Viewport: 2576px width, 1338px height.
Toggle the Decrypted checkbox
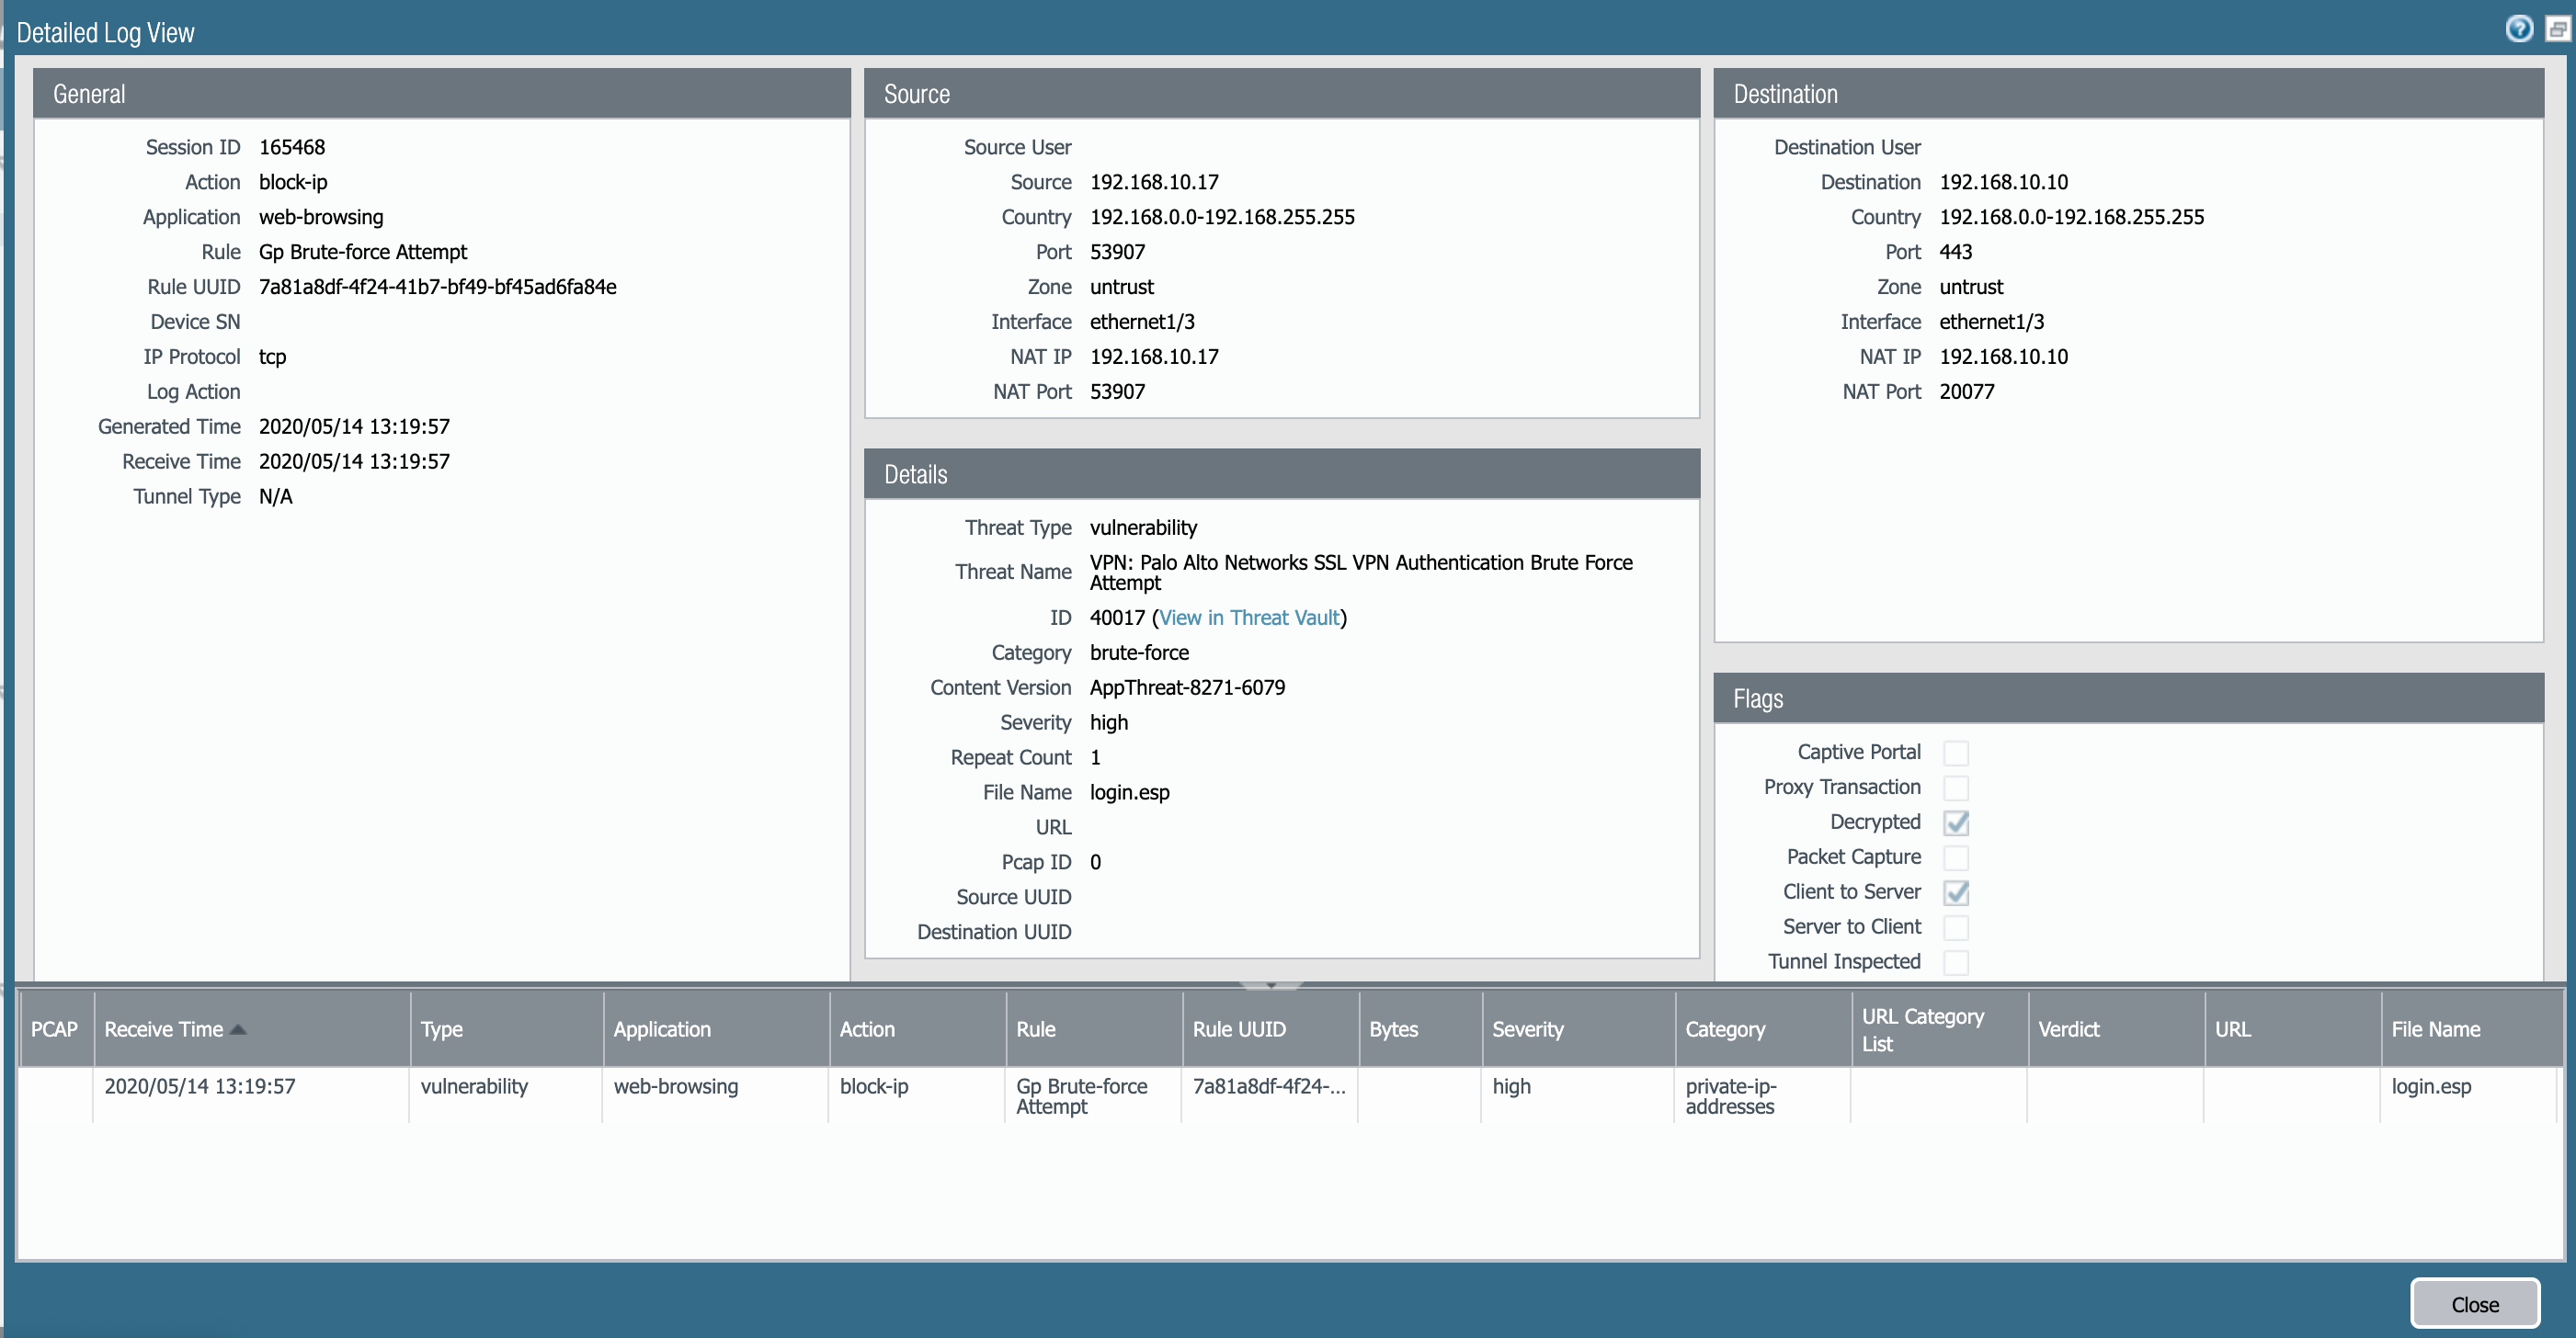(x=1955, y=822)
